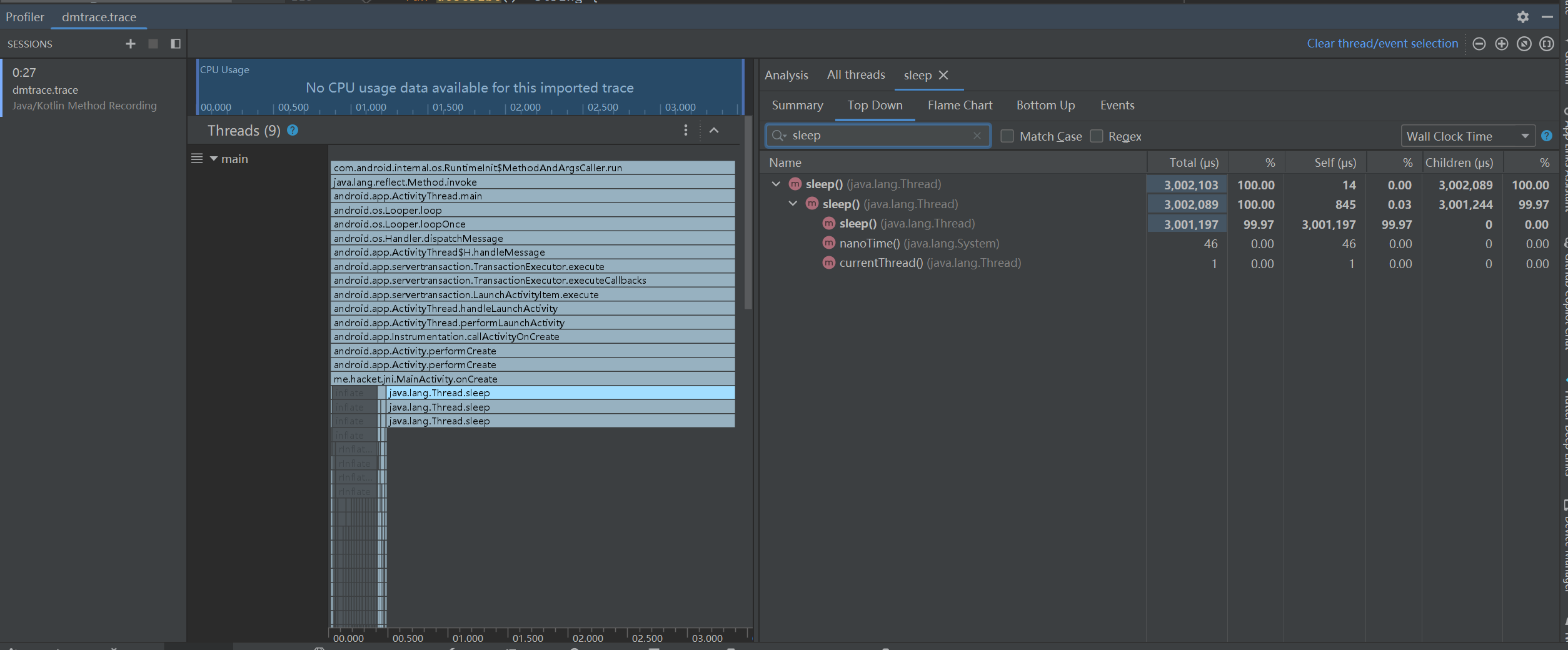Collapse second-level sleep() tree node
The width and height of the screenshot is (1568, 650).
pyautogui.click(x=793, y=204)
